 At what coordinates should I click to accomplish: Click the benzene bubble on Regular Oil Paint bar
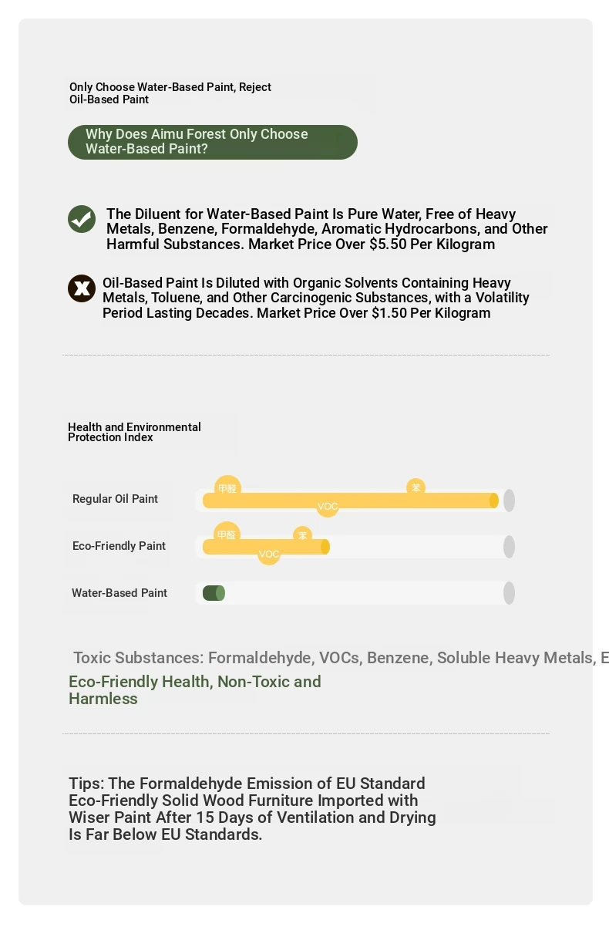click(416, 487)
